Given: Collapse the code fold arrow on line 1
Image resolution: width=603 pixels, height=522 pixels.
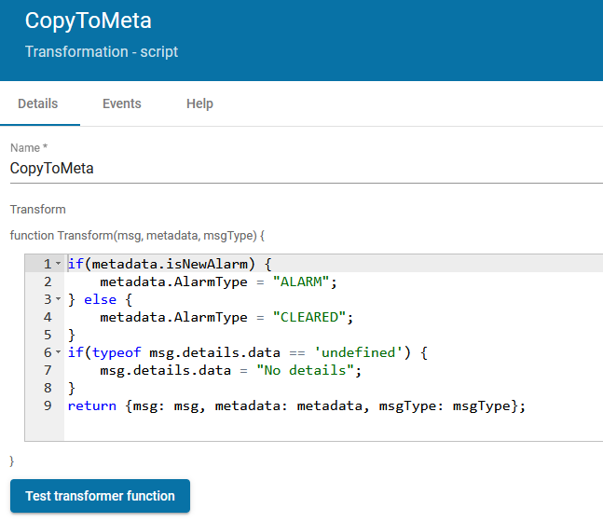Looking at the screenshot, I should tap(58, 264).
